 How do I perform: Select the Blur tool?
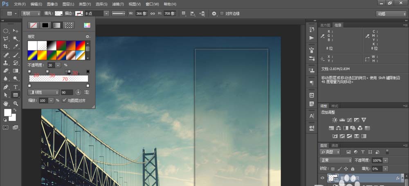6,78
